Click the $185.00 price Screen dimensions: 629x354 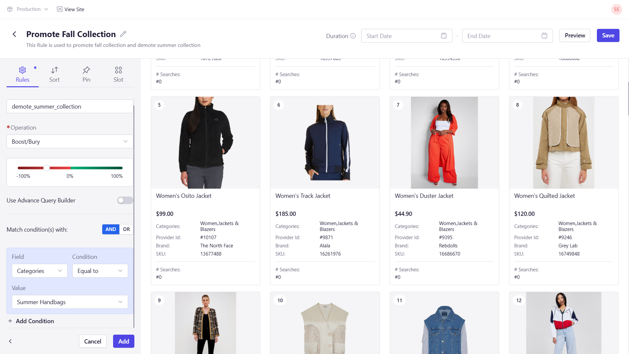(285, 214)
